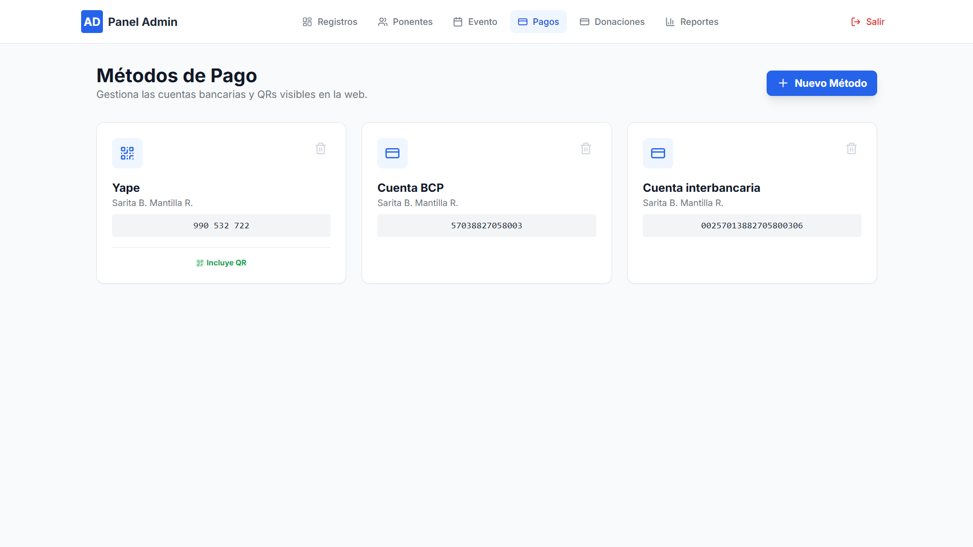This screenshot has height=547, width=973.
Task: Click the QR code icon on Yape card
Action: (x=127, y=153)
